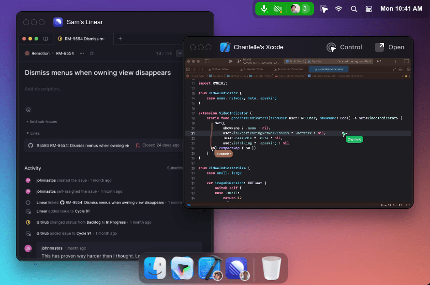Switch to the CallJoinView tab in Xcode
This screenshot has width=430, height=285.
click(x=219, y=69)
